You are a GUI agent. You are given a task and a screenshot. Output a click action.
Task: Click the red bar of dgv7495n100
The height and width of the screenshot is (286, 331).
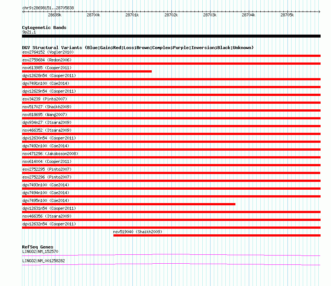point(129,204)
